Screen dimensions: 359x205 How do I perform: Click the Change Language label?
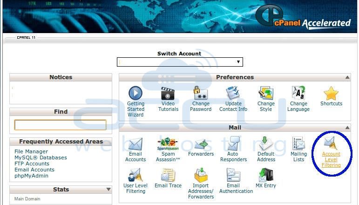click(x=298, y=106)
